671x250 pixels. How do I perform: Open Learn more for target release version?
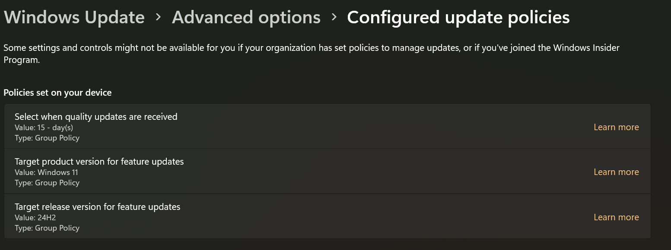coord(616,217)
